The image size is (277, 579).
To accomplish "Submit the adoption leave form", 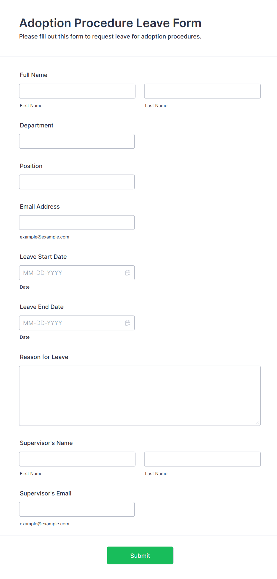I will (140, 555).
